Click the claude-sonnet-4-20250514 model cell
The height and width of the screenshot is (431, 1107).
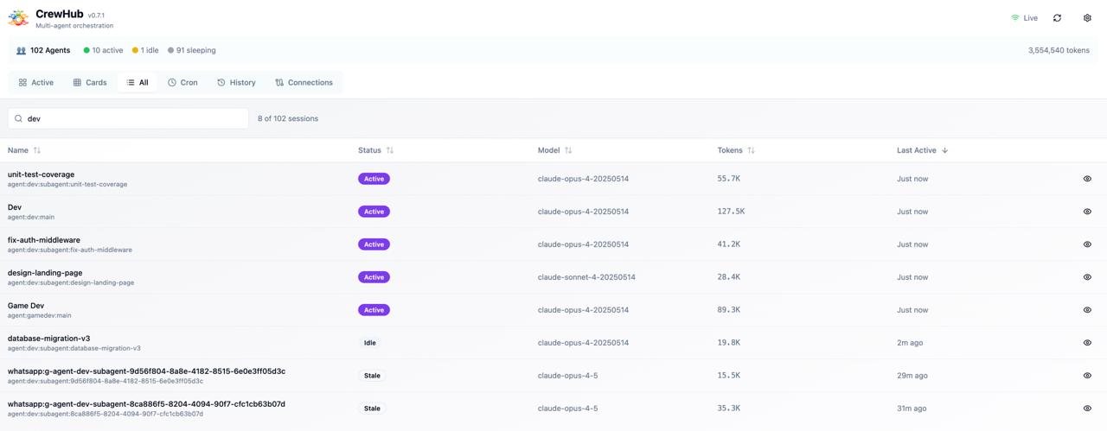point(586,277)
